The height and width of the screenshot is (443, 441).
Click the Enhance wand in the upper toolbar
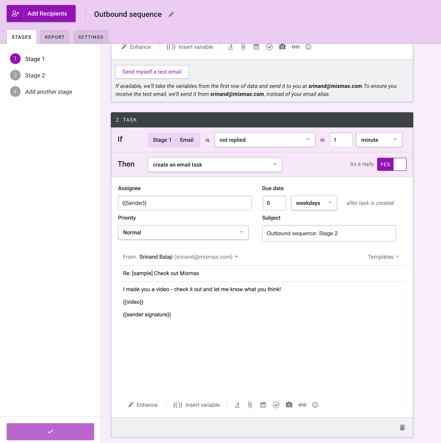click(x=136, y=47)
